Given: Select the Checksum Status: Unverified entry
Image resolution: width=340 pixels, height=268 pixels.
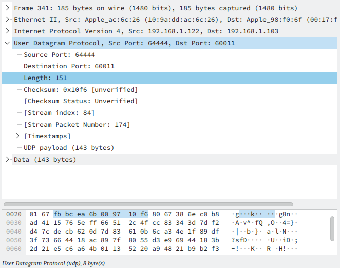Looking at the screenshot, I should tap(81, 101).
